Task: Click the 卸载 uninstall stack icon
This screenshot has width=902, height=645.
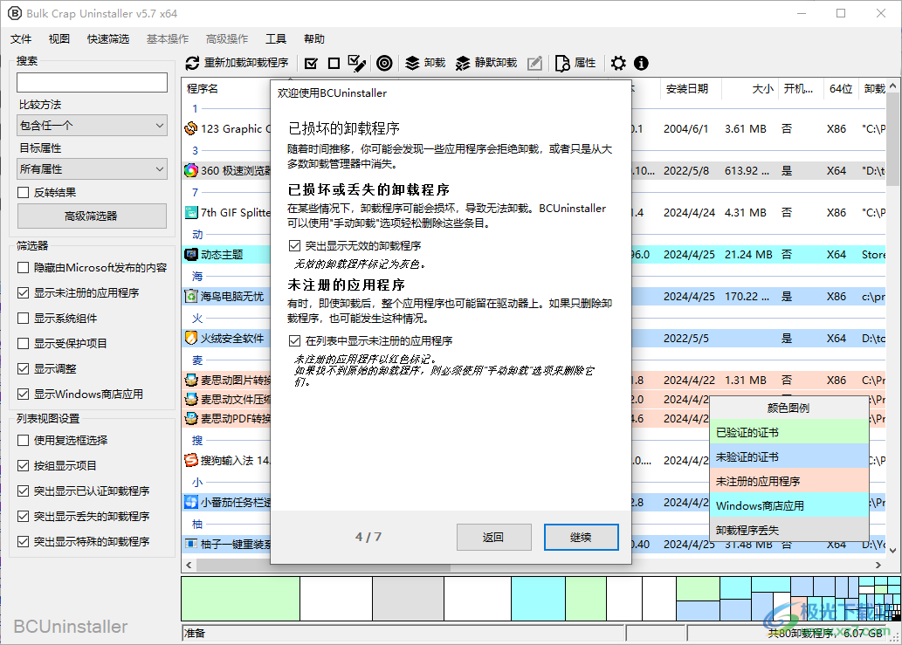Action: 412,63
